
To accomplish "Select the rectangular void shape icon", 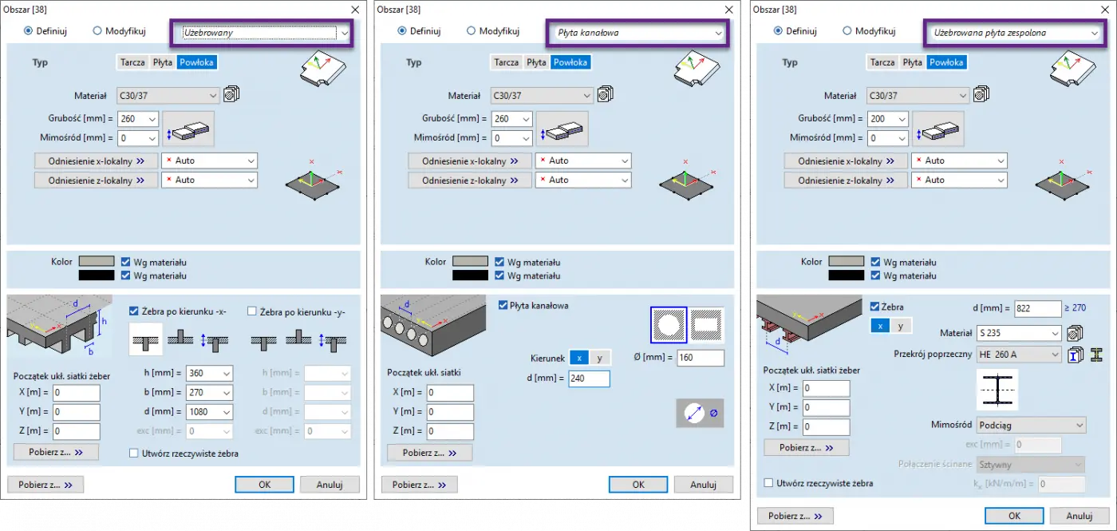I will coord(706,325).
